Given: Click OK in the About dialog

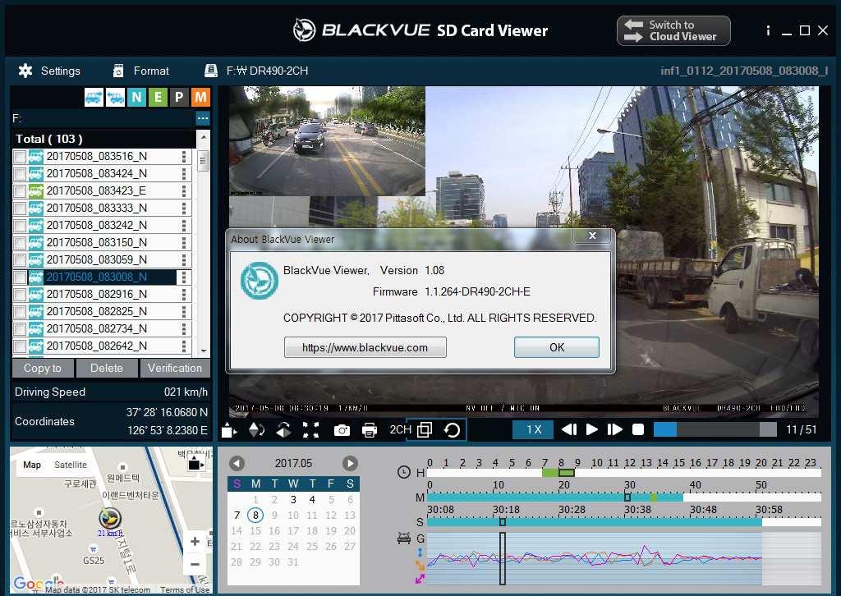Looking at the screenshot, I should pyautogui.click(x=557, y=347).
